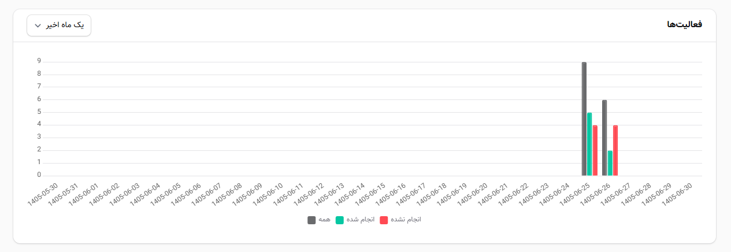Image resolution: width=731 pixels, height=252 pixels.
Task: Select the red bar for 1405-06-25
Action: click(595, 150)
